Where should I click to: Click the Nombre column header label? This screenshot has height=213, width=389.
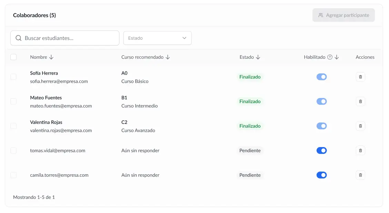point(39,57)
